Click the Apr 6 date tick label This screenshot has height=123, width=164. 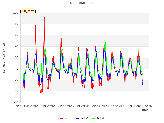click(x=148, y=106)
